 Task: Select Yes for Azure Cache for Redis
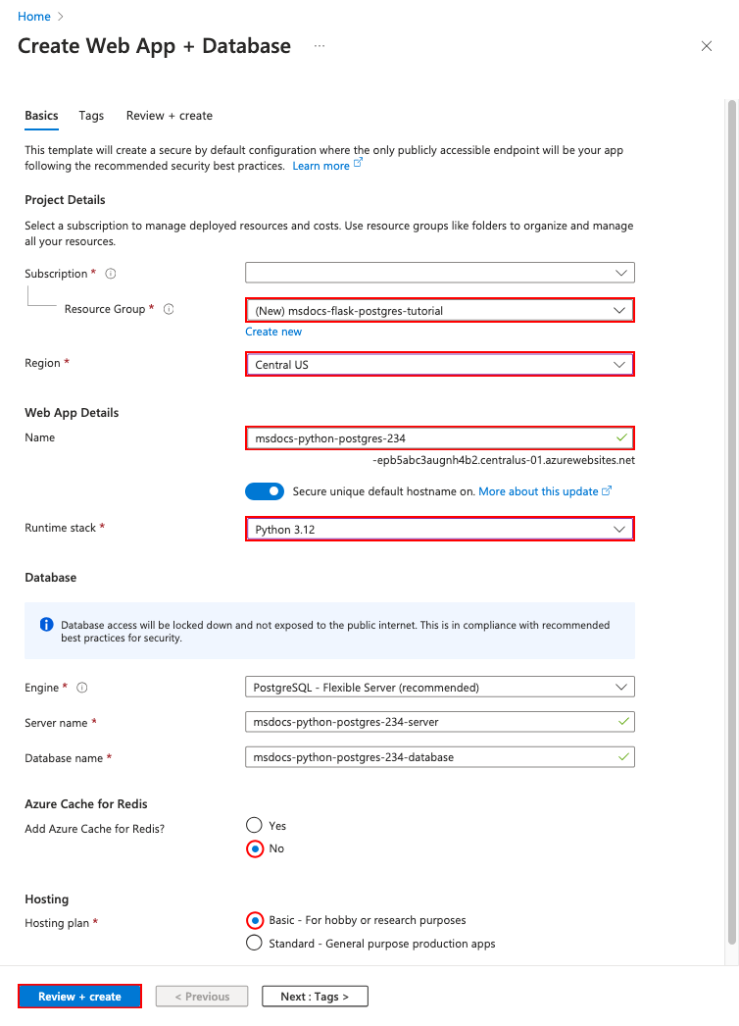(x=254, y=825)
